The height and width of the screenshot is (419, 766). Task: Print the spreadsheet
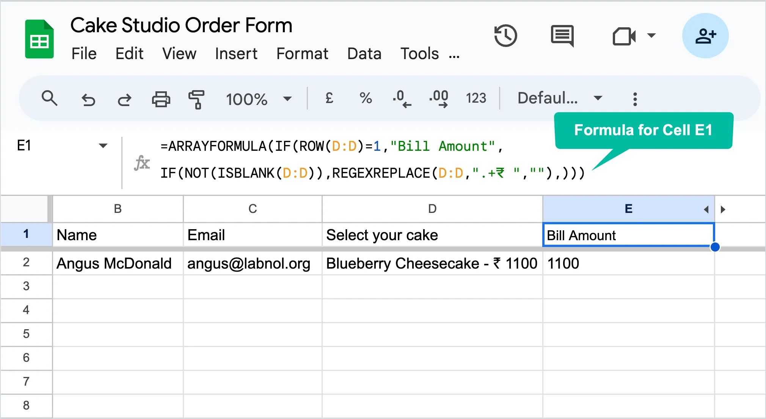click(161, 99)
